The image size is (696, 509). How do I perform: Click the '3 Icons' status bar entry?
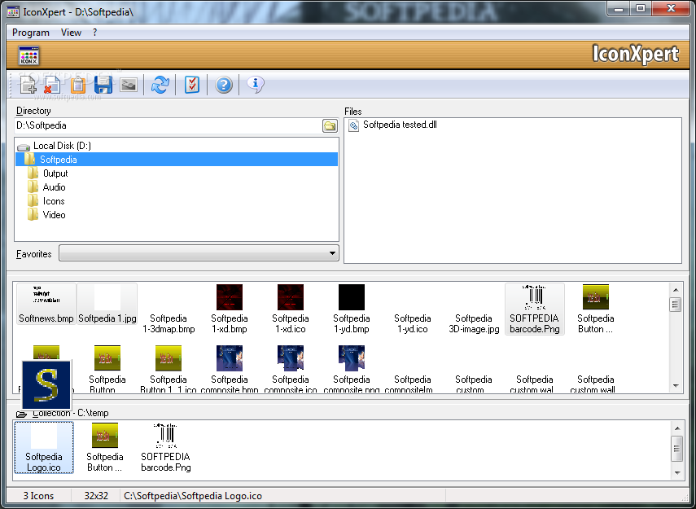pyautogui.click(x=38, y=496)
